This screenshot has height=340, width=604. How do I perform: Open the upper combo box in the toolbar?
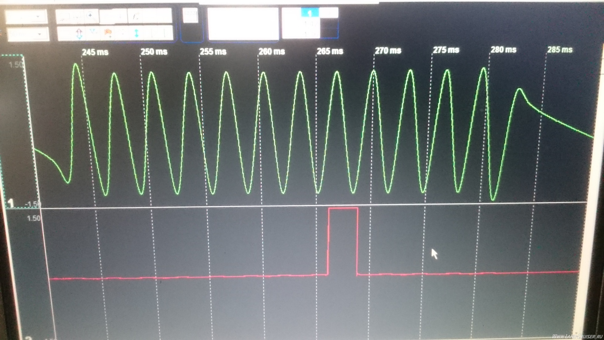pos(26,16)
